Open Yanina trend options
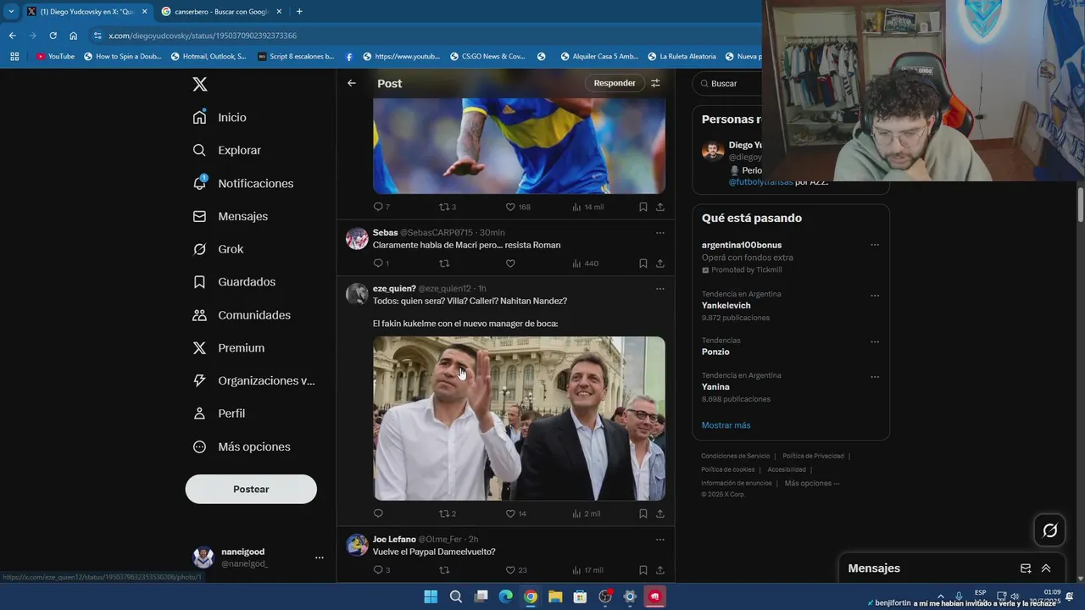 pyautogui.click(x=875, y=376)
